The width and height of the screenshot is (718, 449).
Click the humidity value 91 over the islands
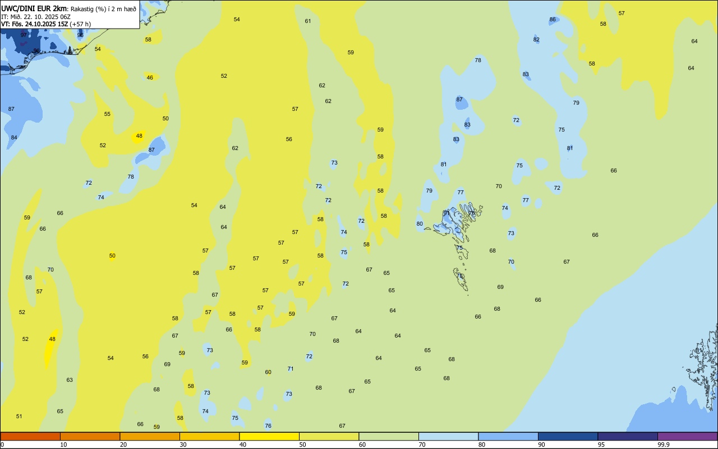pyautogui.click(x=447, y=213)
